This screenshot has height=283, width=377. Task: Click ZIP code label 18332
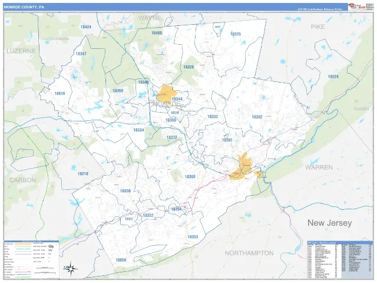click(x=213, y=117)
